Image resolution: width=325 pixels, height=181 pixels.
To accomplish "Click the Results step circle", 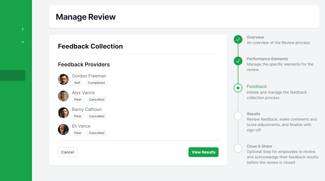I will click(238, 116).
